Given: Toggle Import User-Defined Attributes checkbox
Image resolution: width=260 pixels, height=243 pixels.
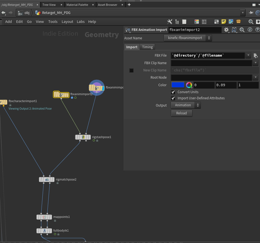Looking at the screenshot, I should click(x=173, y=98).
